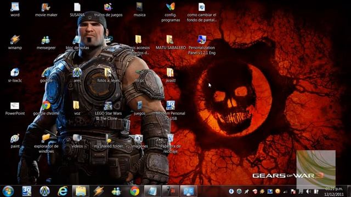This screenshot has height=197, width=351.
Task: Select Modem Personal 3G USB icon
Action: click(171, 111)
